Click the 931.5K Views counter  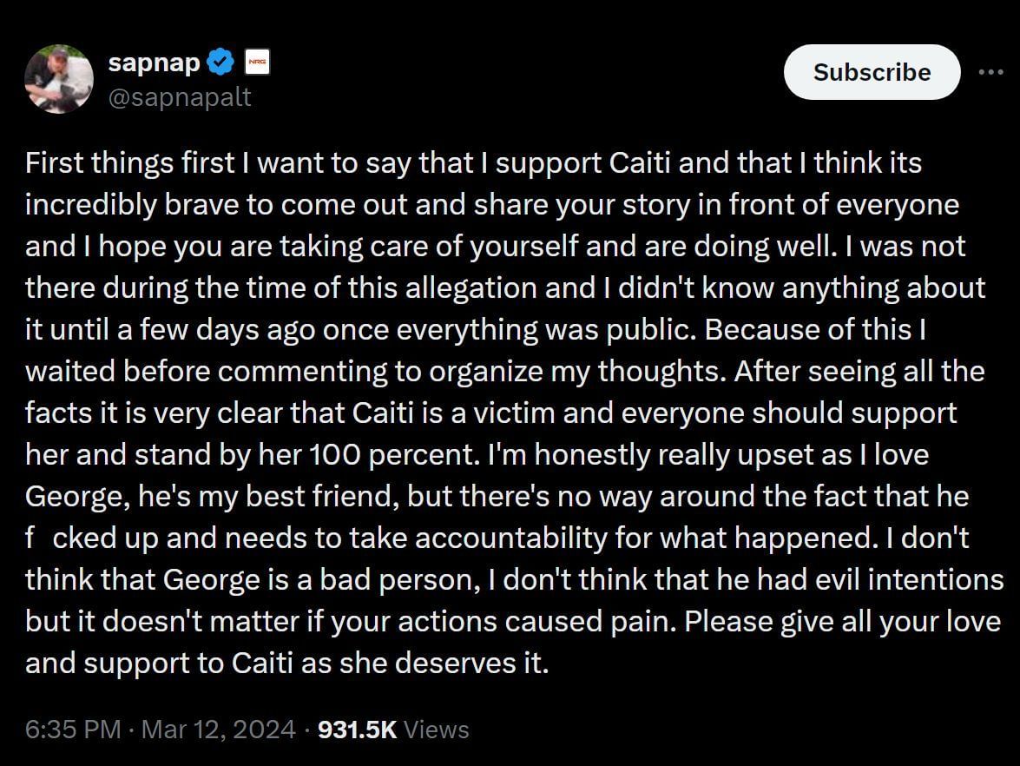pyautogui.click(x=356, y=730)
